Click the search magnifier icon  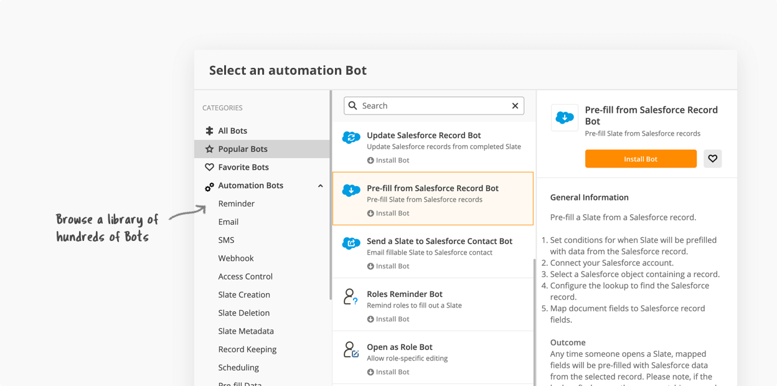pos(353,106)
